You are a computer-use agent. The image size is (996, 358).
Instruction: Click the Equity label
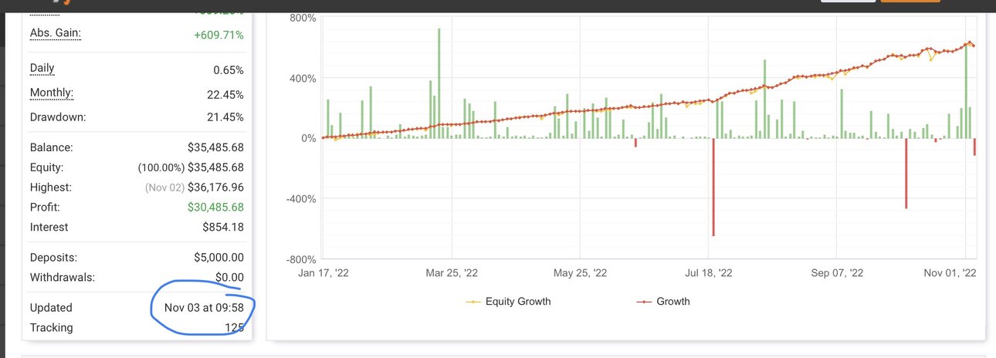click(47, 167)
